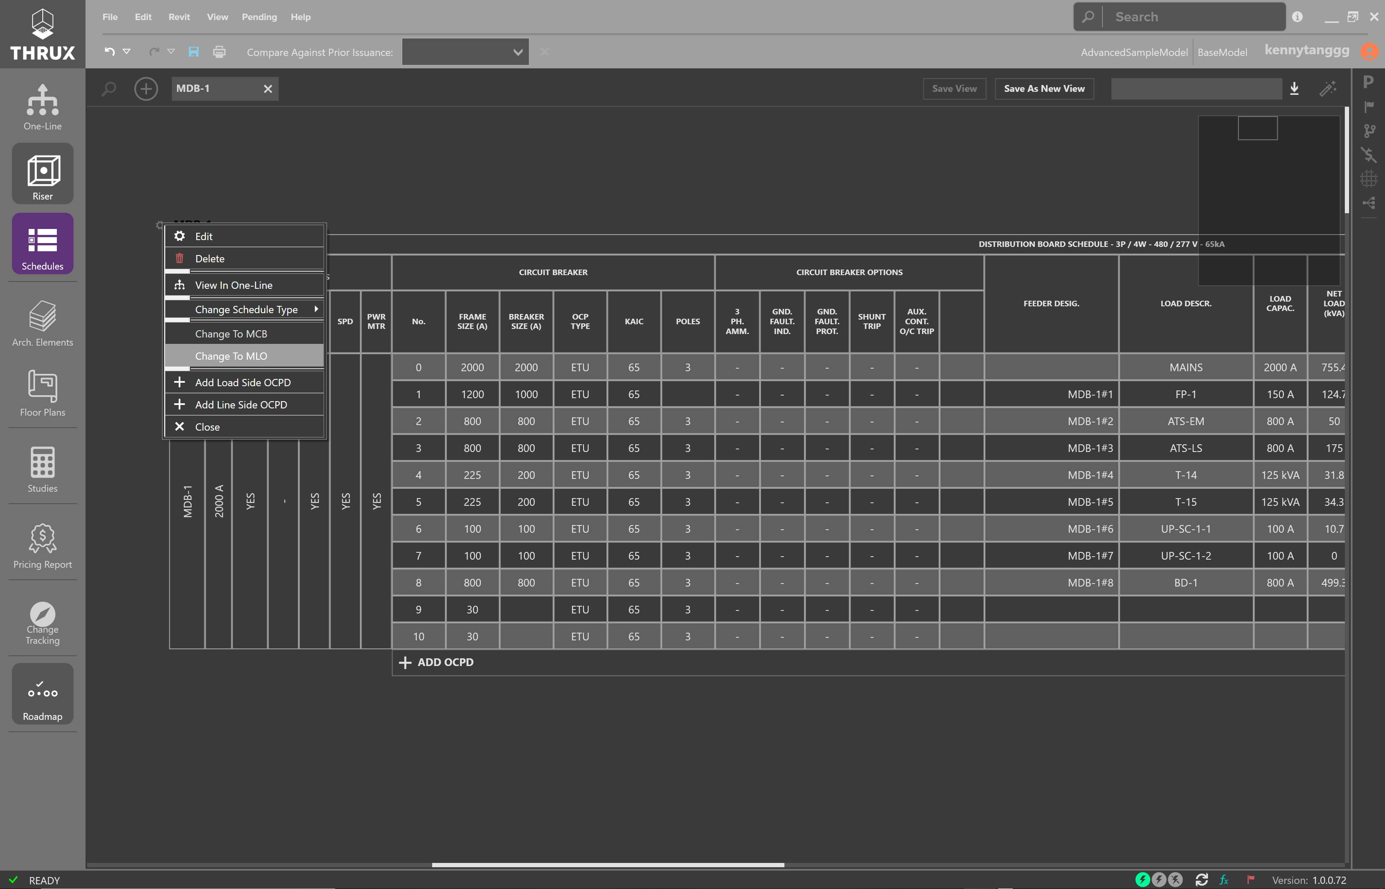This screenshot has width=1385, height=889.
Task: Click the horizontal scrollbar thumb
Action: (x=607, y=865)
